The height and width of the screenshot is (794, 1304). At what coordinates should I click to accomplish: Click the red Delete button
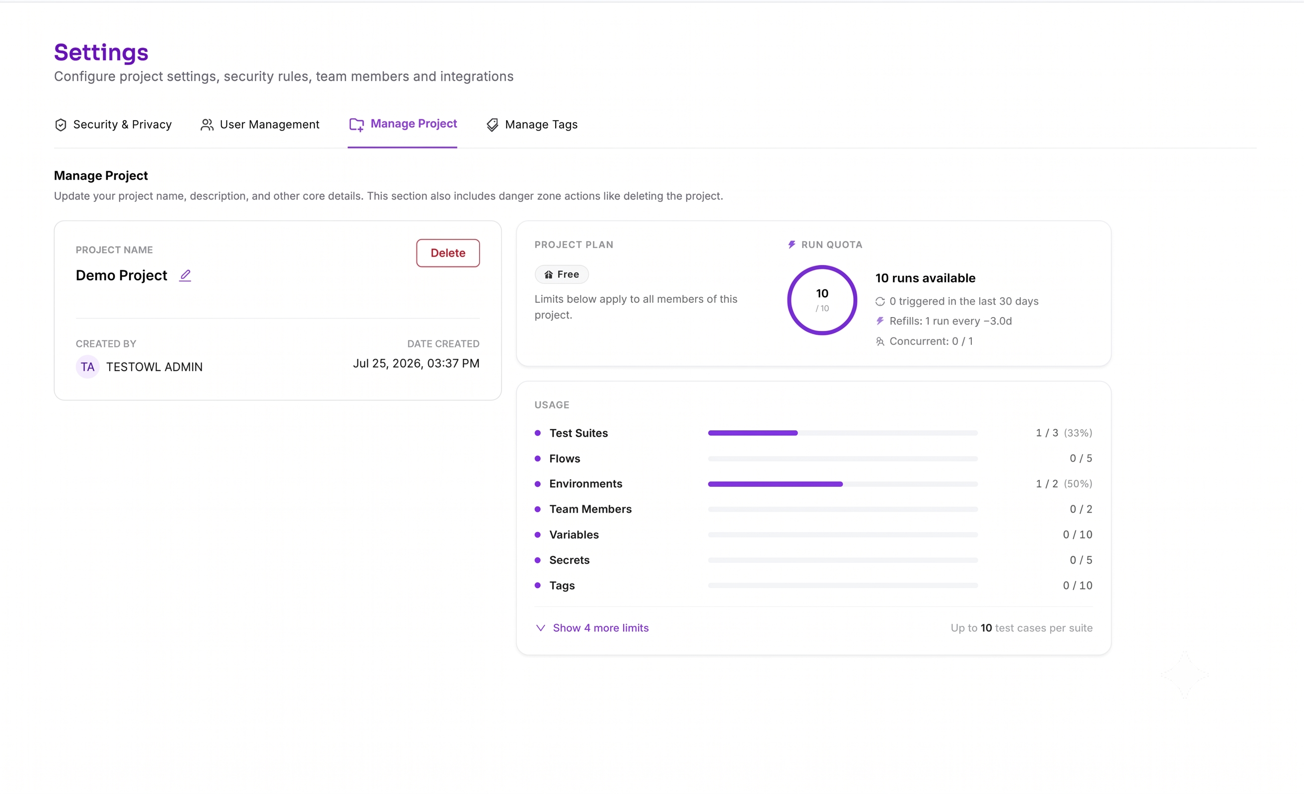(x=448, y=253)
